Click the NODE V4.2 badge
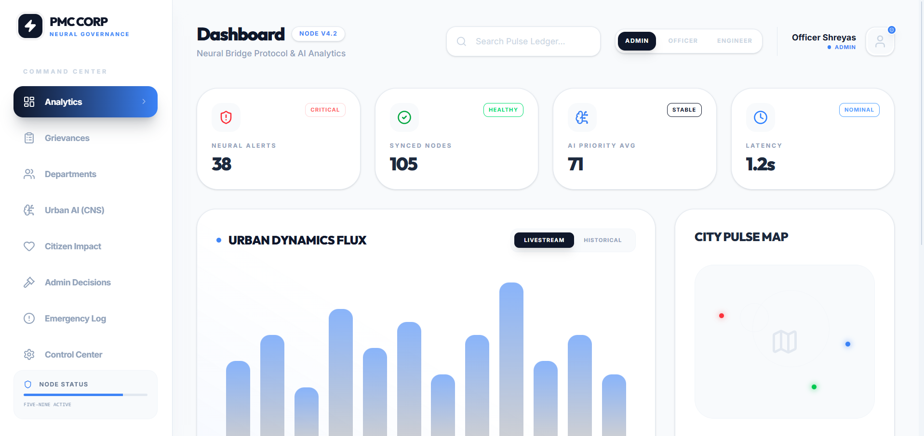This screenshot has width=924, height=436. tap(318, 34)
